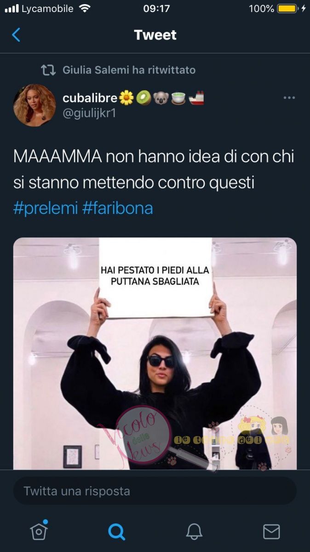This screenshot has height=552, width=310.
Task: Open the tweet's attached meme image
Action: tap(155, 353)
